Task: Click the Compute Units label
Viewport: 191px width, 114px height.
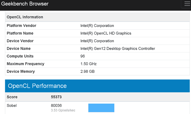Action: coord(20,56)
